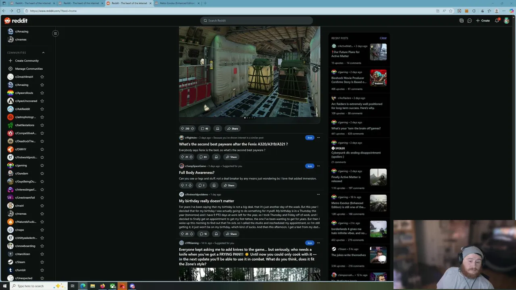Image resolution: width=516 pixels, height=290 pixels.
Task: Show next image in post carousel
Action: (x=316, y=70)
